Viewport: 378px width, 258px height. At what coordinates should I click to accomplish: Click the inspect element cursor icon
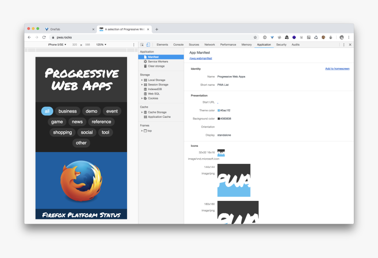pos(142,44)
